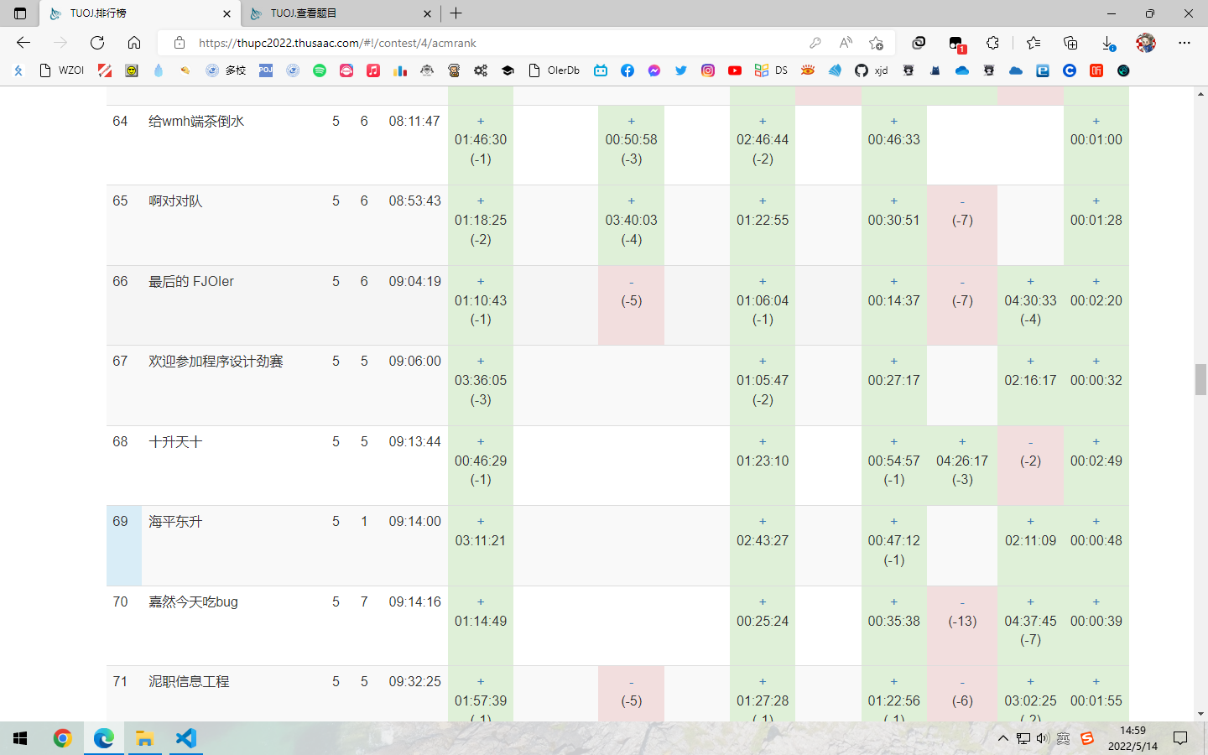Open the Spotify bookmark

pos(320,70)
